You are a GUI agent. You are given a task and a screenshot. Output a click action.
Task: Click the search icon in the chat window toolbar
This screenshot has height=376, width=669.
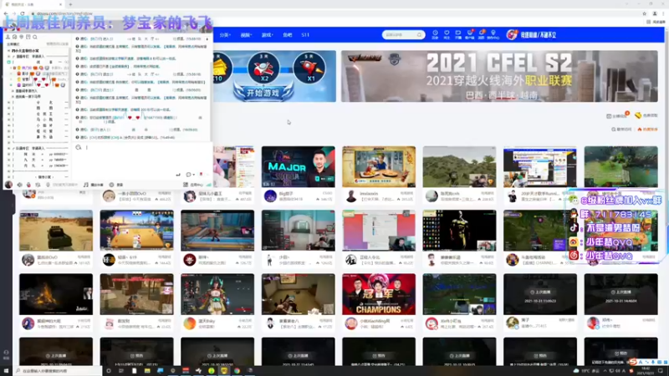click(x=35, y=37)
